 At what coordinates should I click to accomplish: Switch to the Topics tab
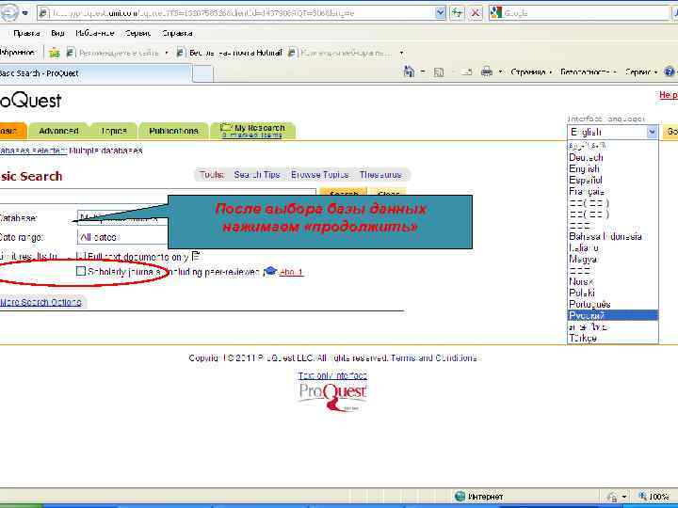(x=114, y=131)
